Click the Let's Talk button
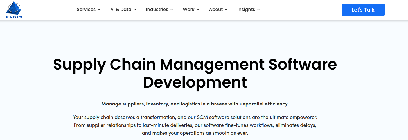The image size is (408, 140). coord(363,10)
